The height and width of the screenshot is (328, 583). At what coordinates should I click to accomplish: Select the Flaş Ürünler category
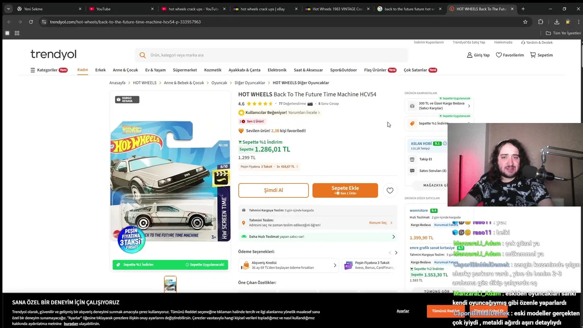point(380,70)
